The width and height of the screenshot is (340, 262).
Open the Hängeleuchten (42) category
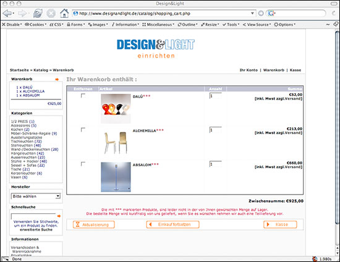click(27, 153)
